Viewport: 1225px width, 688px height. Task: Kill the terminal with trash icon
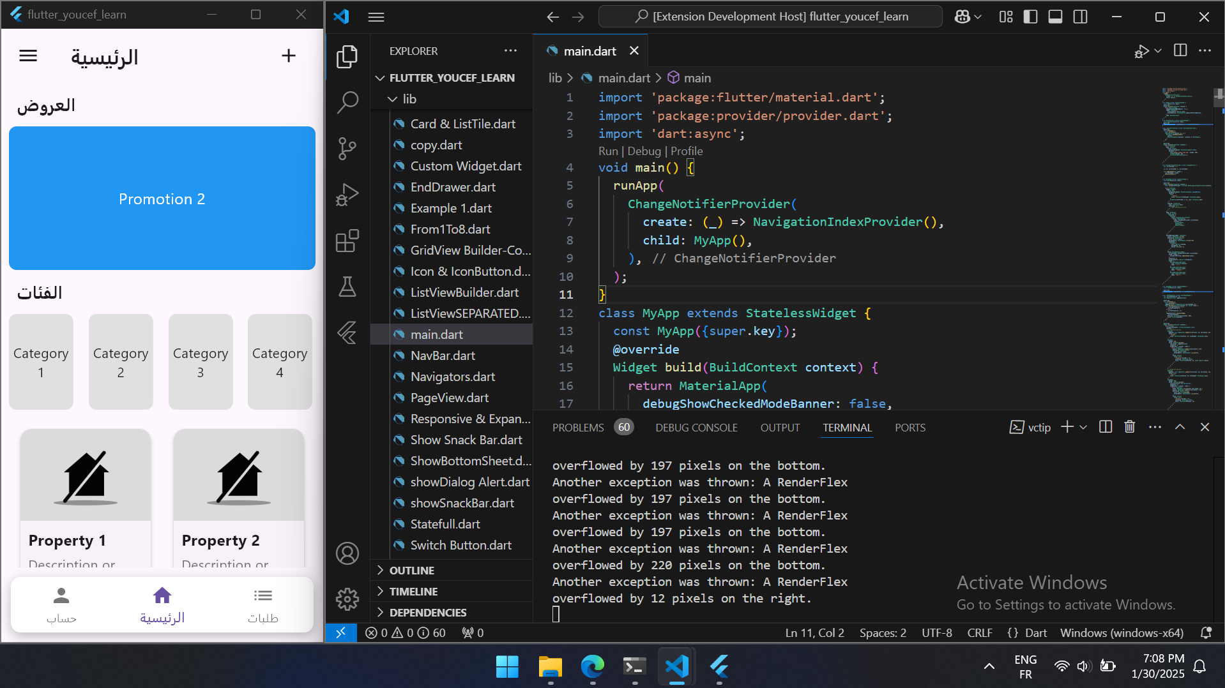(x=1129, y=427)
